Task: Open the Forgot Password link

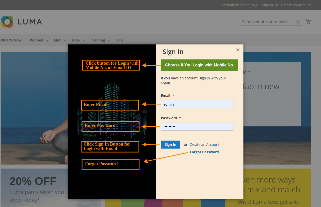Action: (x=204, y=152)
